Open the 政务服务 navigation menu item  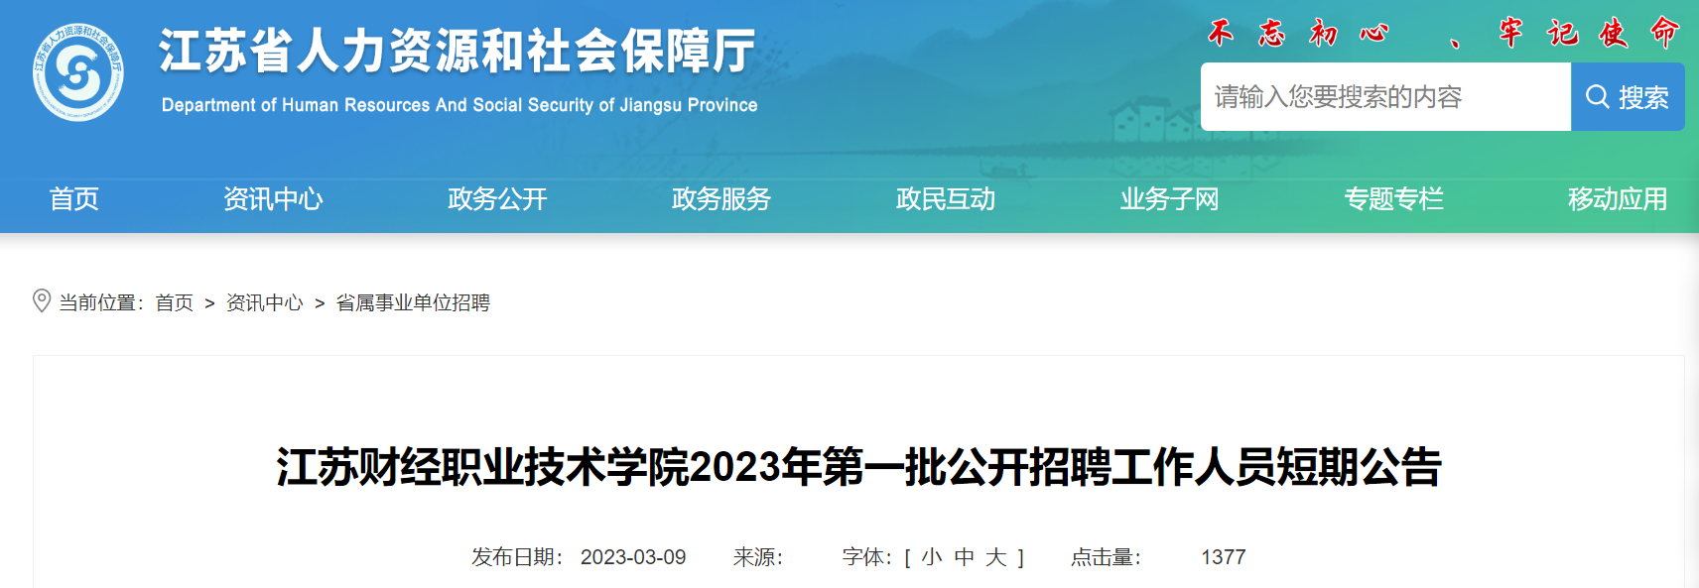click(x=721, y=199)
